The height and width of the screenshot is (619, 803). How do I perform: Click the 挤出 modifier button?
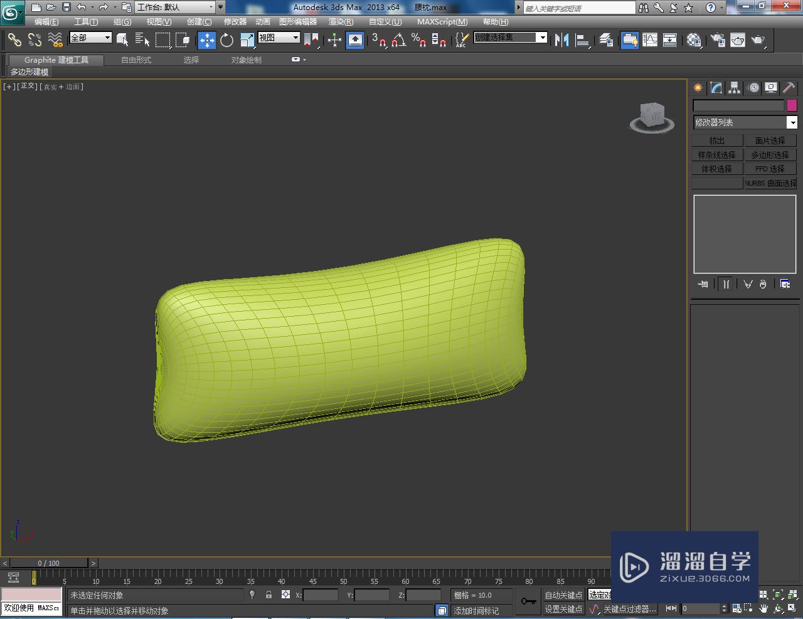point(717,140)
